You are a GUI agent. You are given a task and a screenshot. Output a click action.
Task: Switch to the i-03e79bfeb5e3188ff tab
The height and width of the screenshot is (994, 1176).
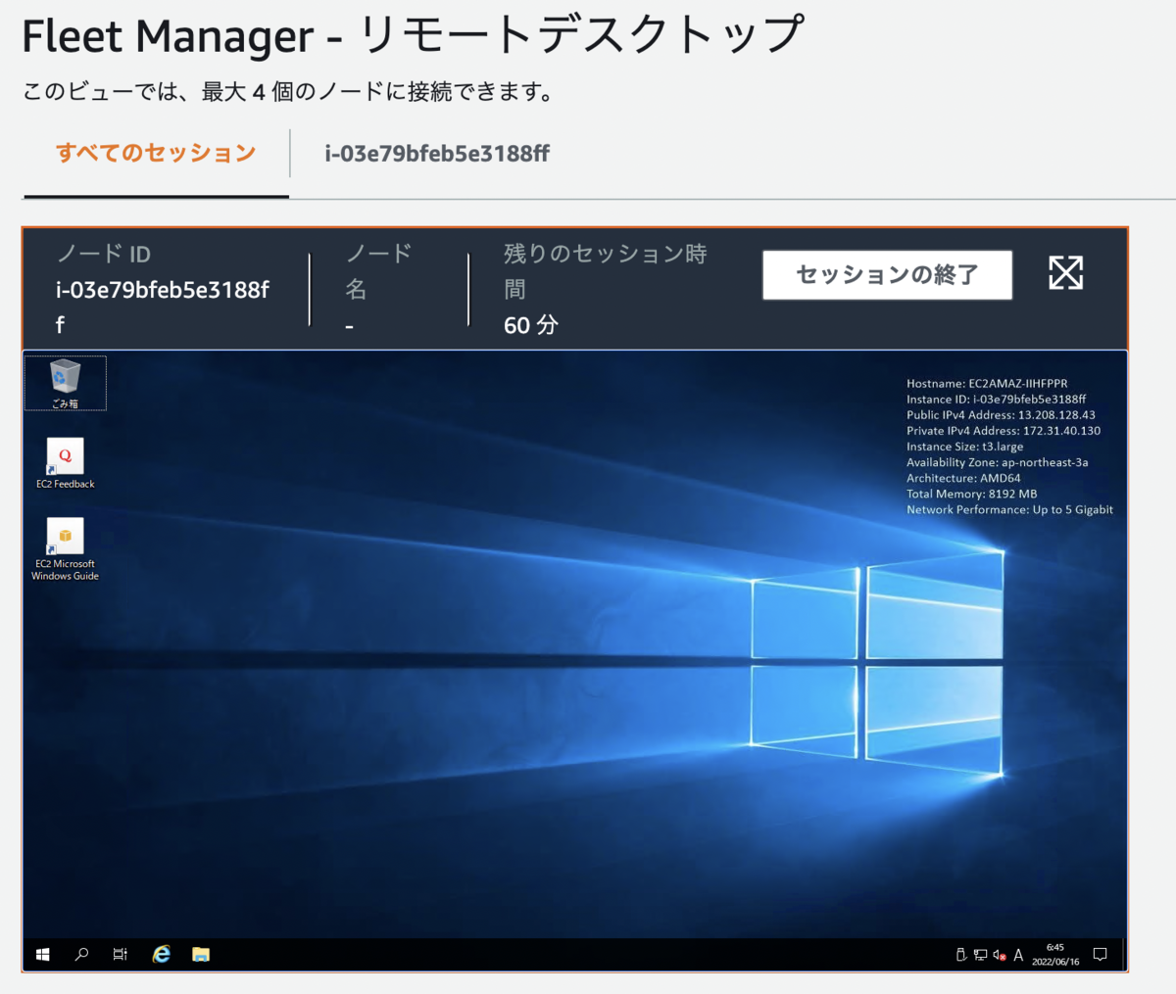(437, 154)
